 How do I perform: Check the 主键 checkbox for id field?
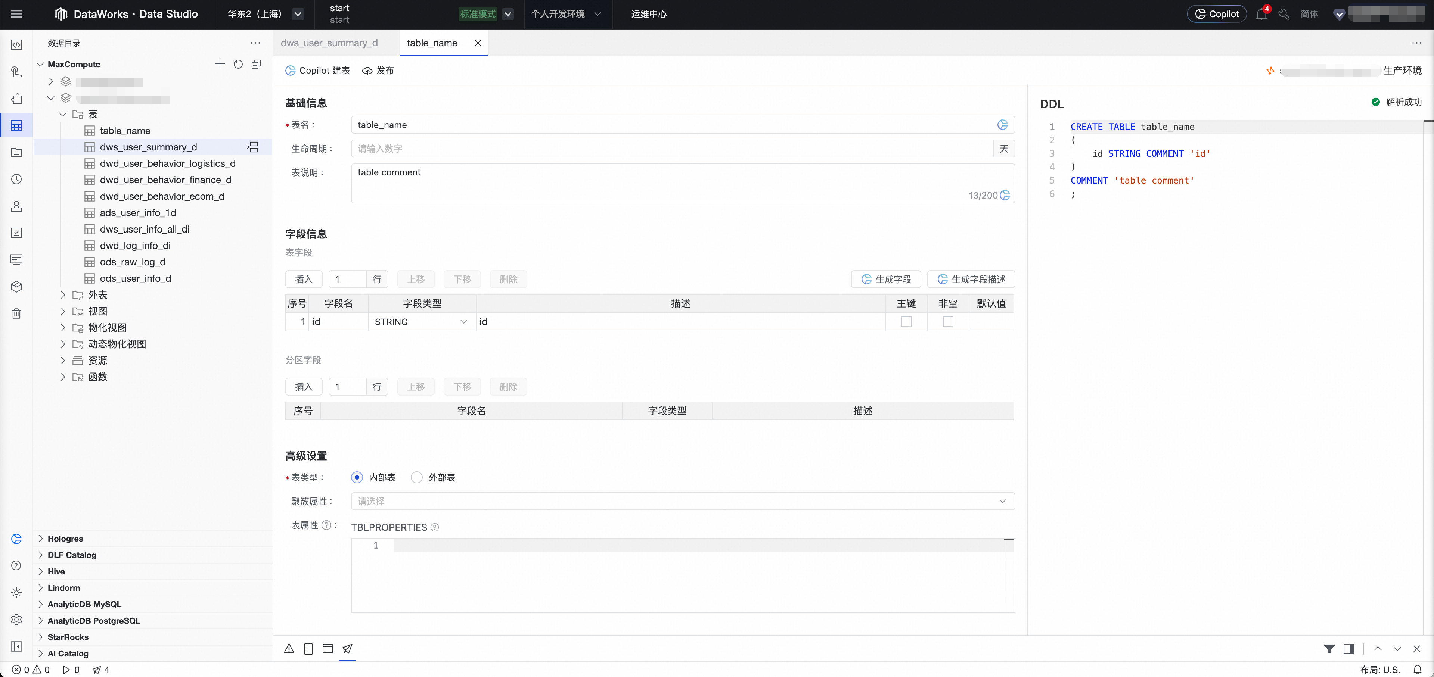(x=906, y=322)
